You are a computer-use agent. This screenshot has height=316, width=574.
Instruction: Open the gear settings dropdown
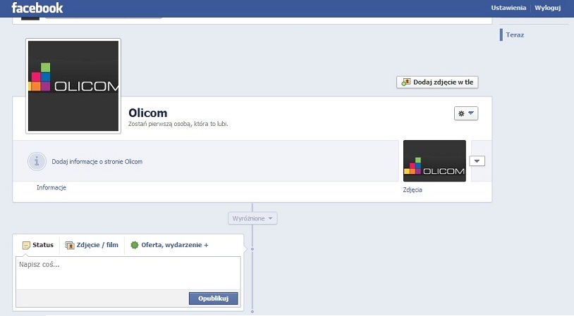[x=466, y=113]
